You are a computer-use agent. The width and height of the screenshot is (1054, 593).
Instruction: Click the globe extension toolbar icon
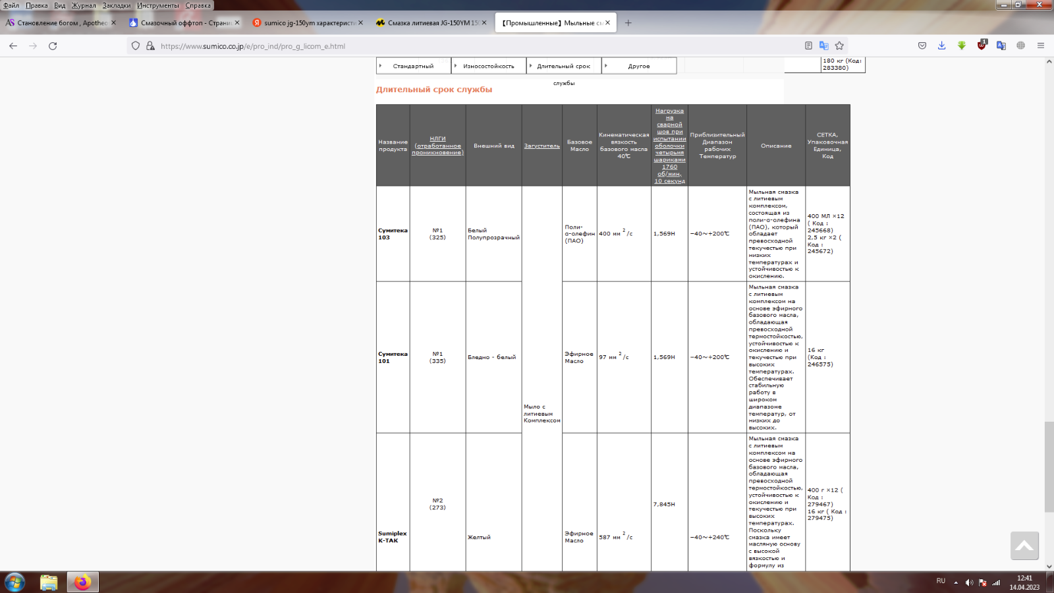tap(1021, 46)
